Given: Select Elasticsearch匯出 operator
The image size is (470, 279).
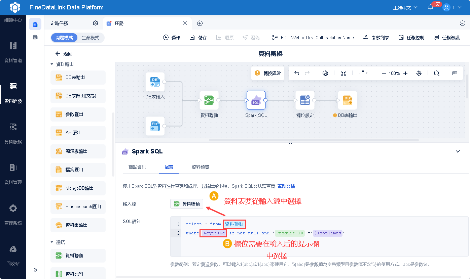Looking at the screenshot, I should (x=78, y=207).
